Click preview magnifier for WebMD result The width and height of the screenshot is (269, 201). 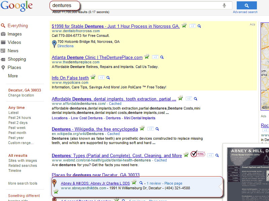(217, 155)
